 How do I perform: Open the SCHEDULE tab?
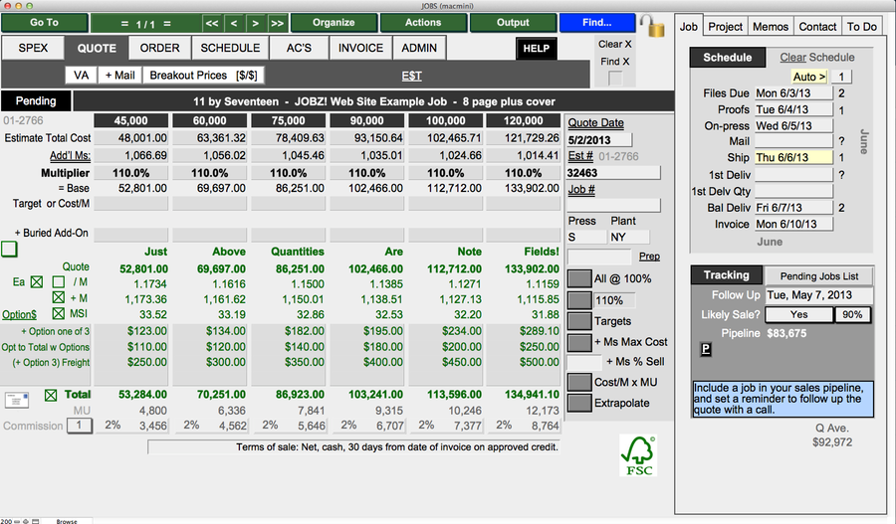click(230, 48)
